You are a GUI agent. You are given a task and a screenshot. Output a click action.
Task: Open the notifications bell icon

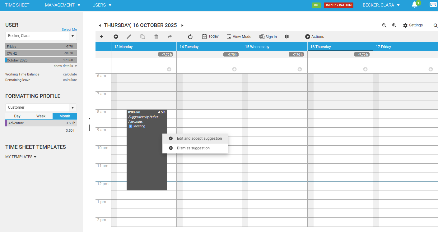click(414, 5)
